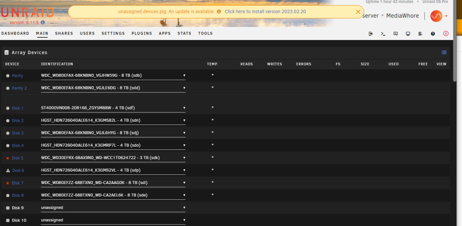Click the logout icon in the toolbar
This screenshot has height=226, width=462.
pyautogui.click(x=371, y=34)
